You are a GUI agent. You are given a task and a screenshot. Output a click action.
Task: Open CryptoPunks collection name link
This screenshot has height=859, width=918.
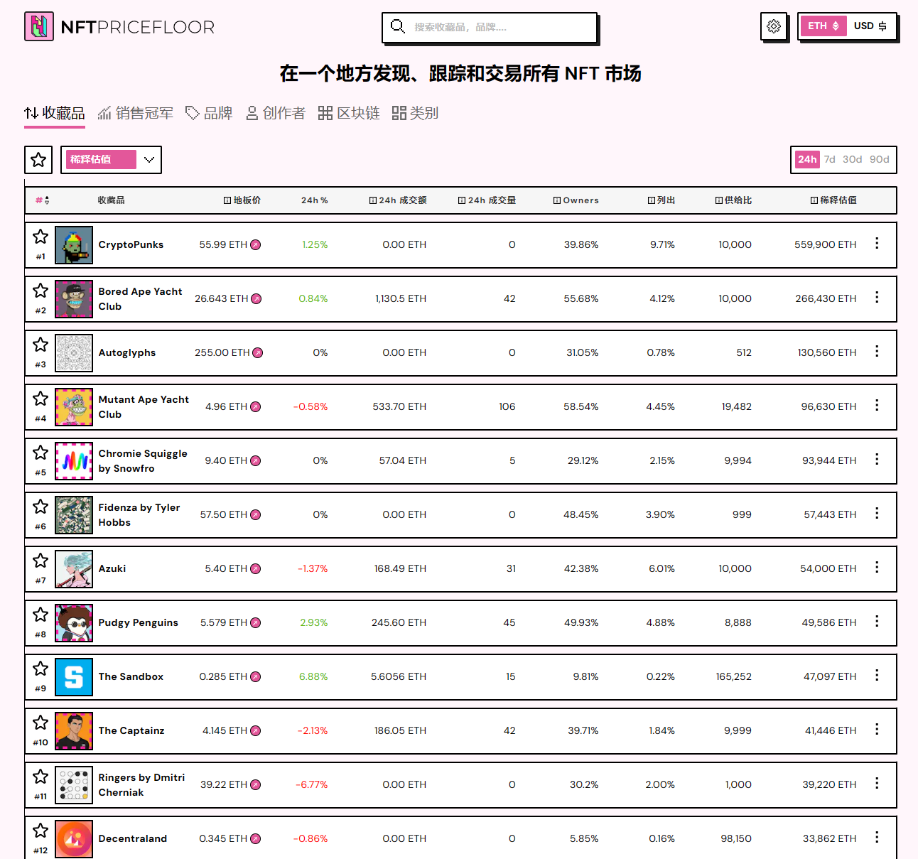131,244
